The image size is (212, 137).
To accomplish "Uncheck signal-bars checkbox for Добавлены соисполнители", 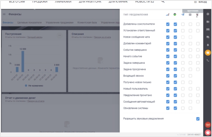I will point(167,24).
